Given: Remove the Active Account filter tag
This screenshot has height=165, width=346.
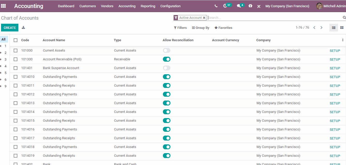Looking at the screenshot, I should pos(204,18).
